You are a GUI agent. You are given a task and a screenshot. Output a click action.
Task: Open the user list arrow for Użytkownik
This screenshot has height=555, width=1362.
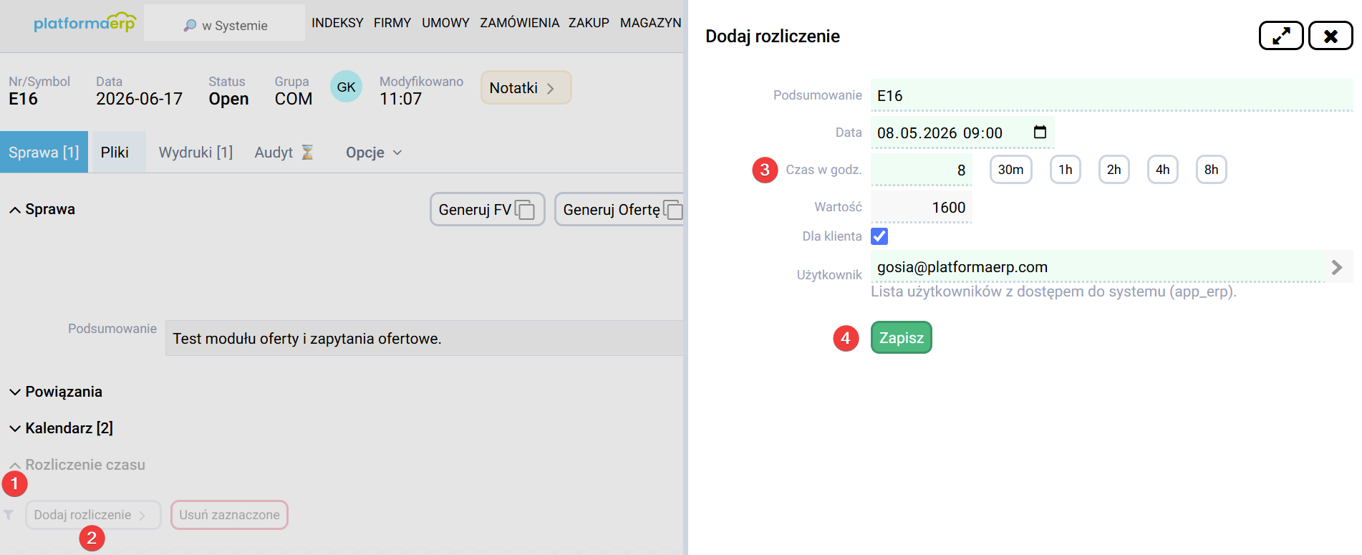(x=1336, y=267)
